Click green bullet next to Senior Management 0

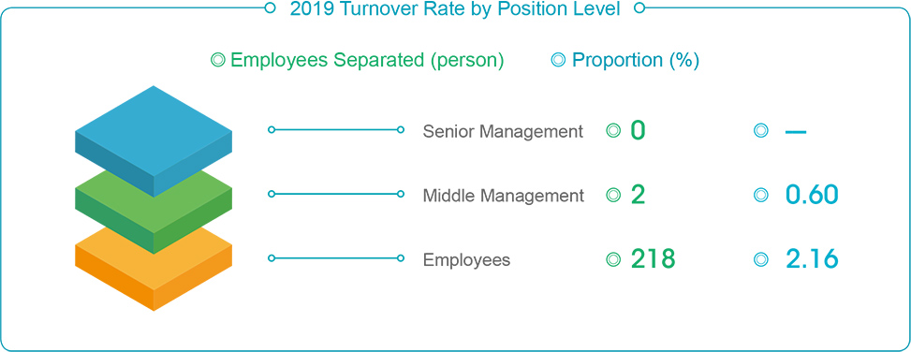[x=613, y=131]
